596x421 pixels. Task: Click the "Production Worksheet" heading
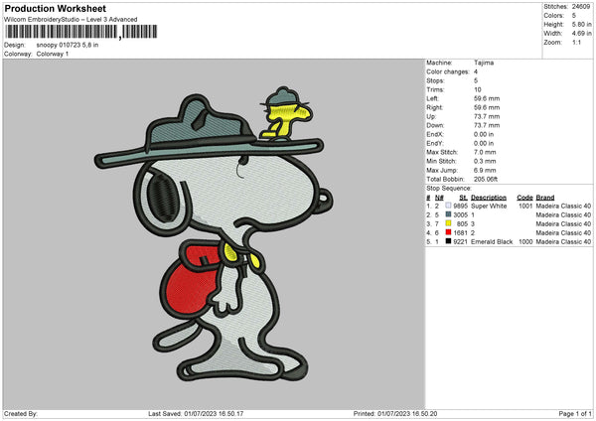point(55,8)
